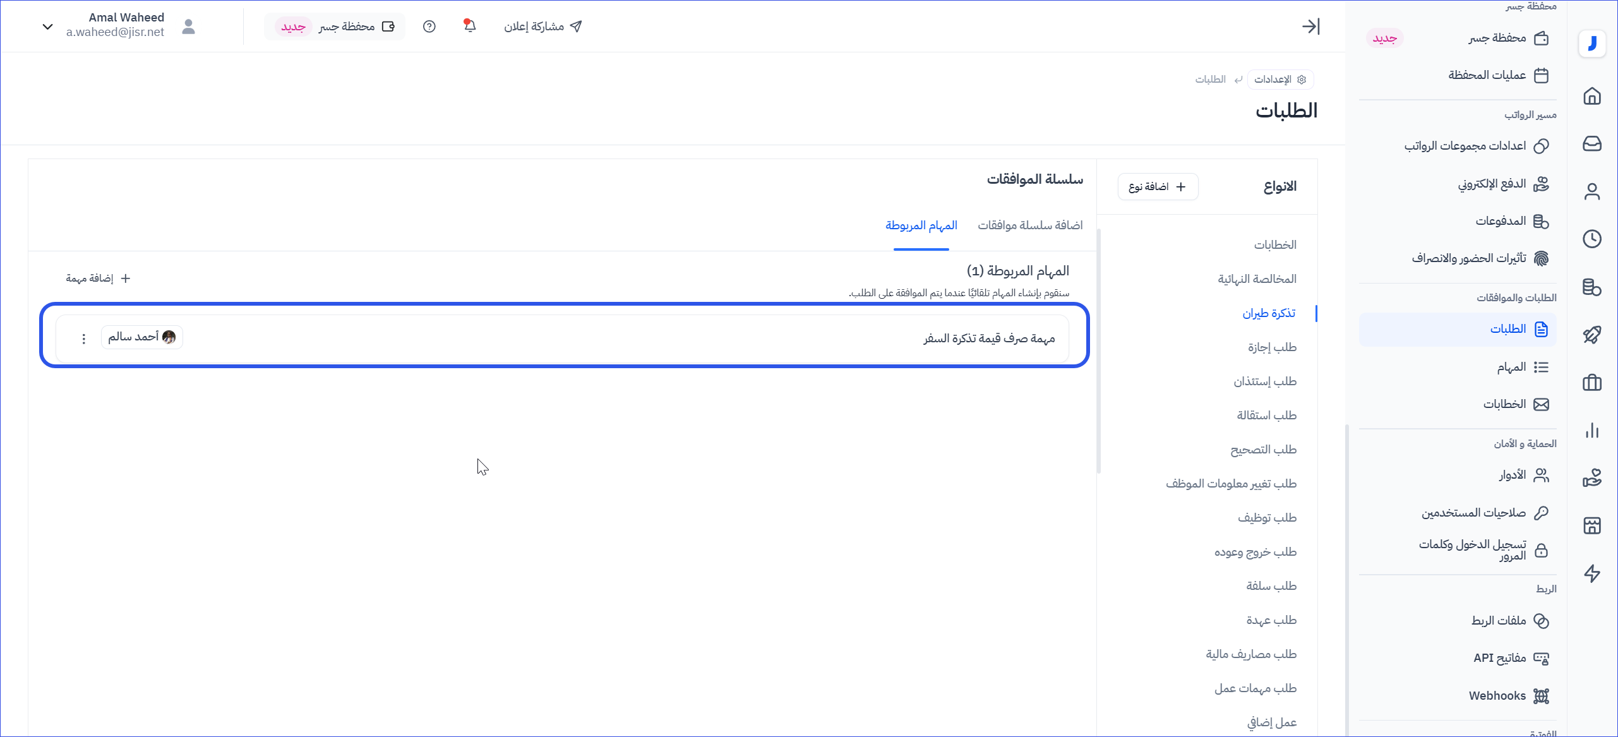
Task: Select طلب إجازة in the types list
Action: point(1272,347)
